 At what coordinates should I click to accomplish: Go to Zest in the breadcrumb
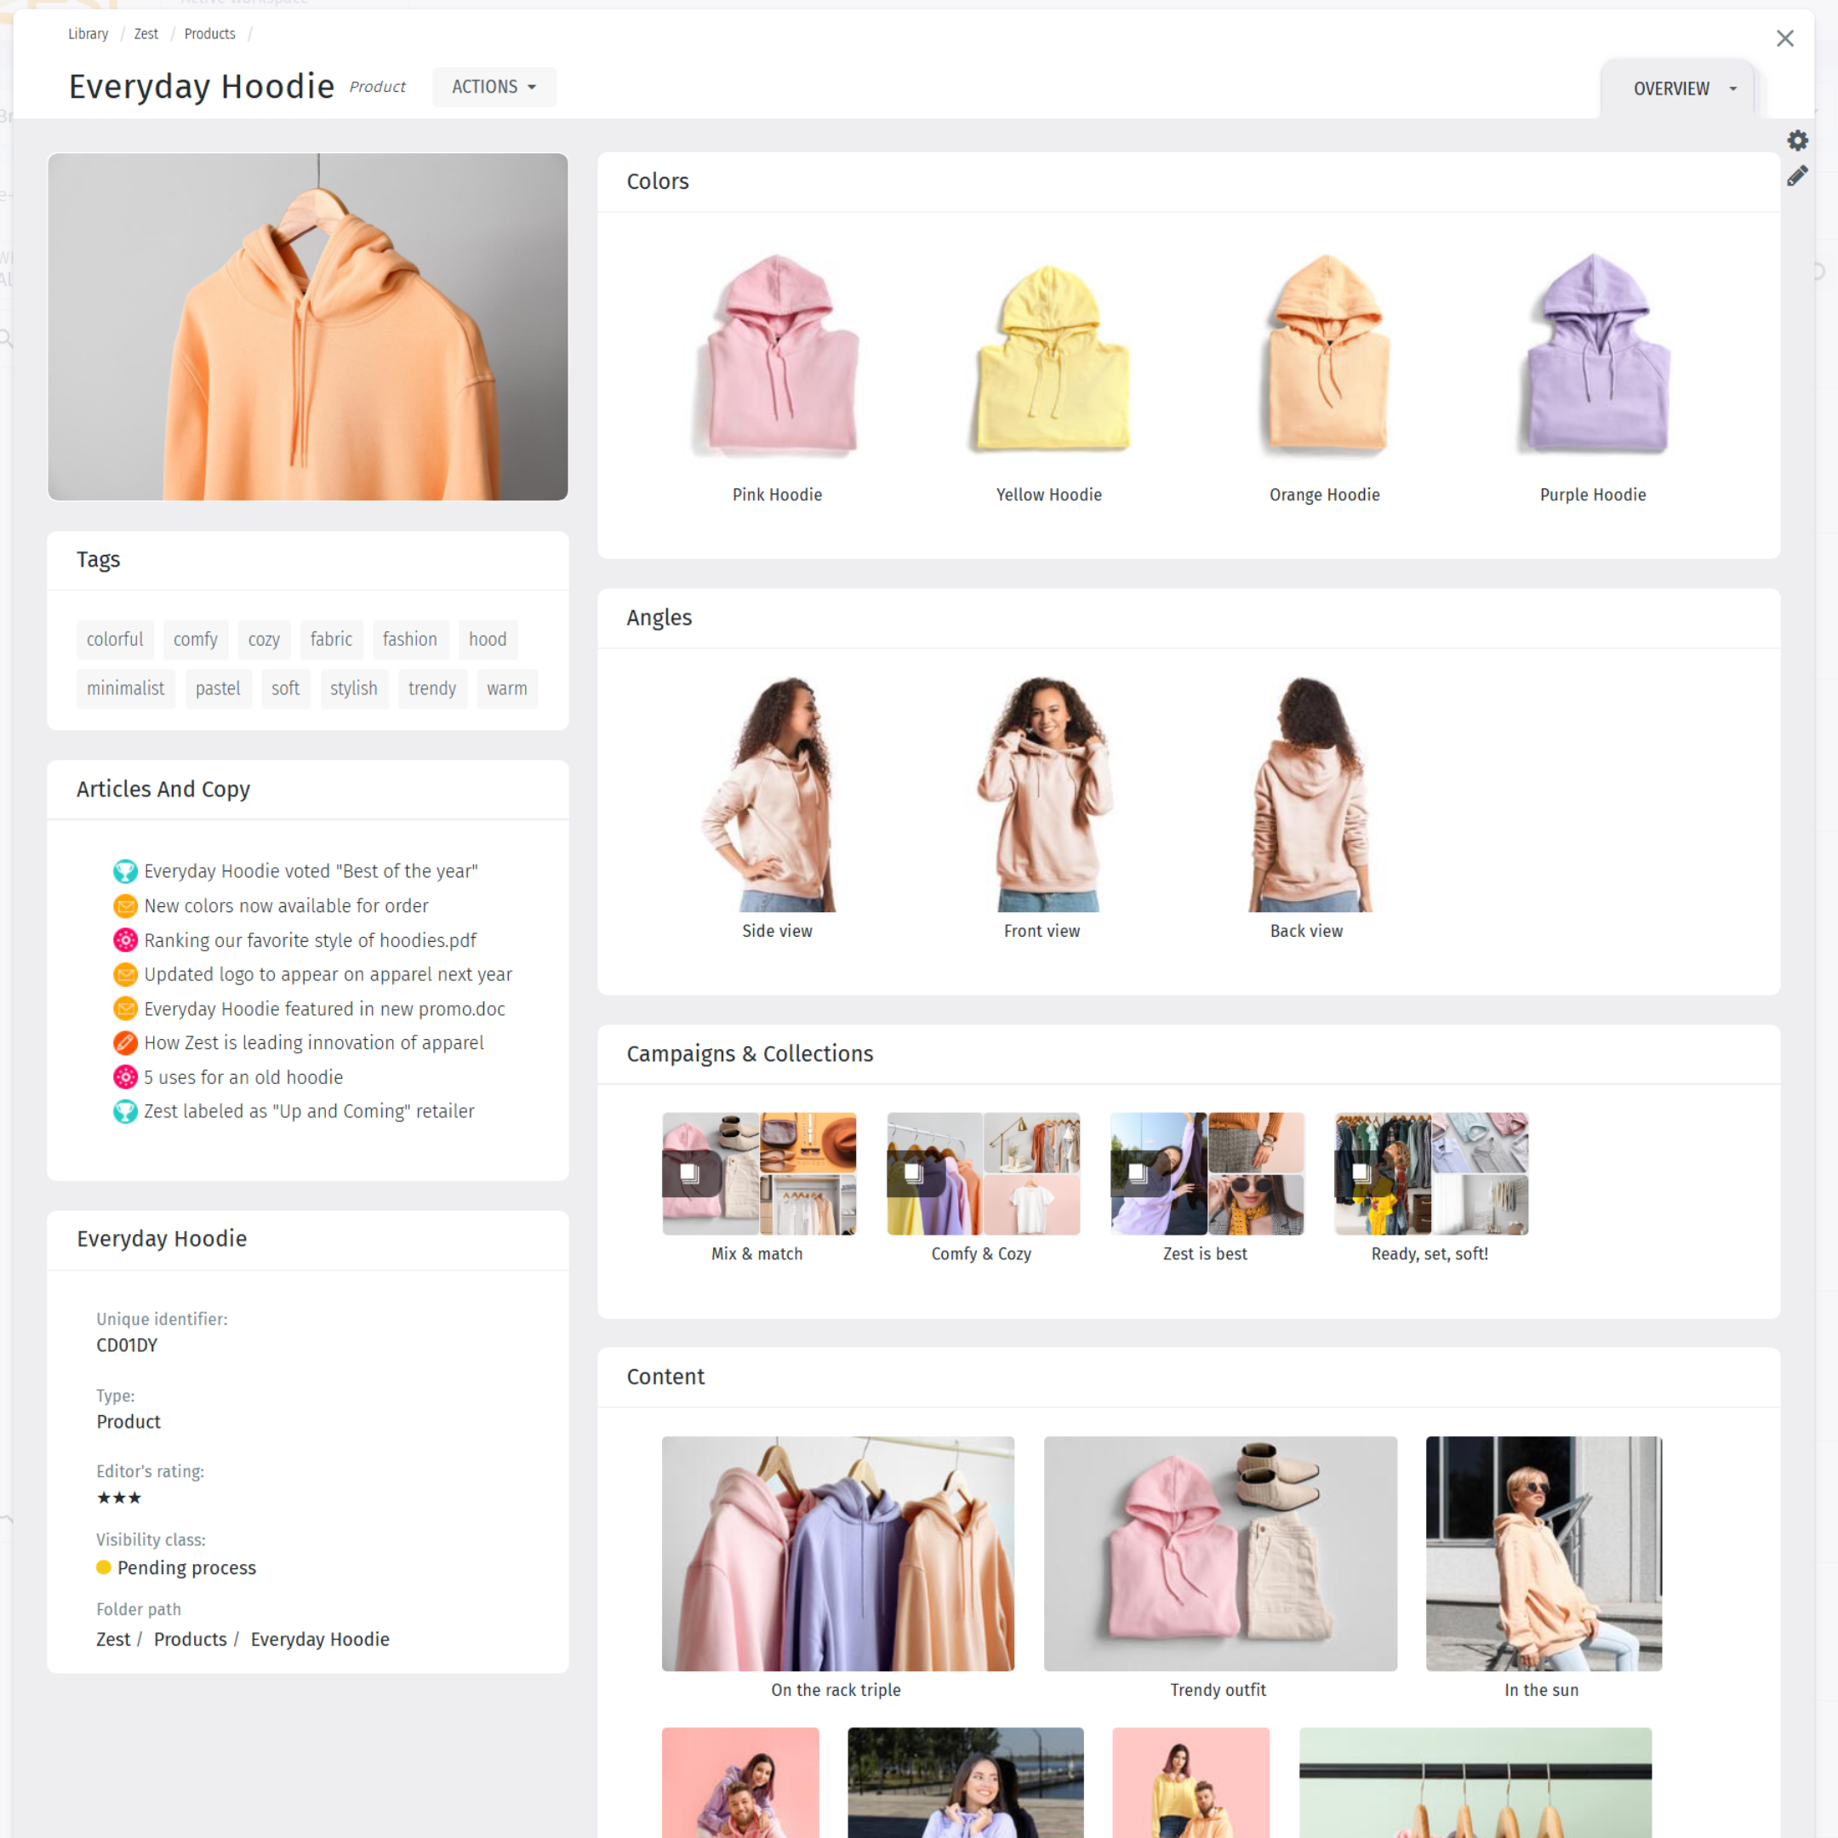pyautogui.click(x=146, y=34)
